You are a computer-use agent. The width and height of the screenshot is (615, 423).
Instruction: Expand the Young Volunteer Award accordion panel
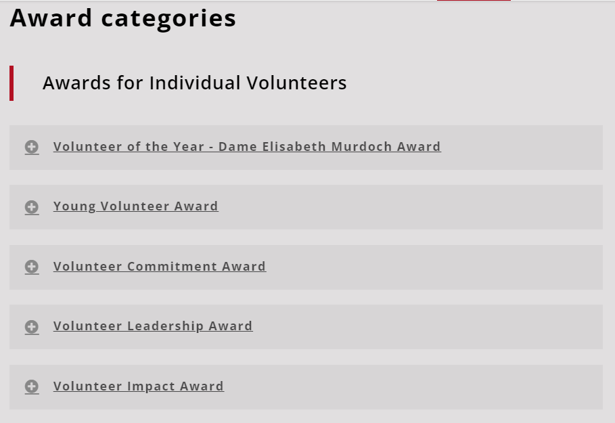pos(406,207)
